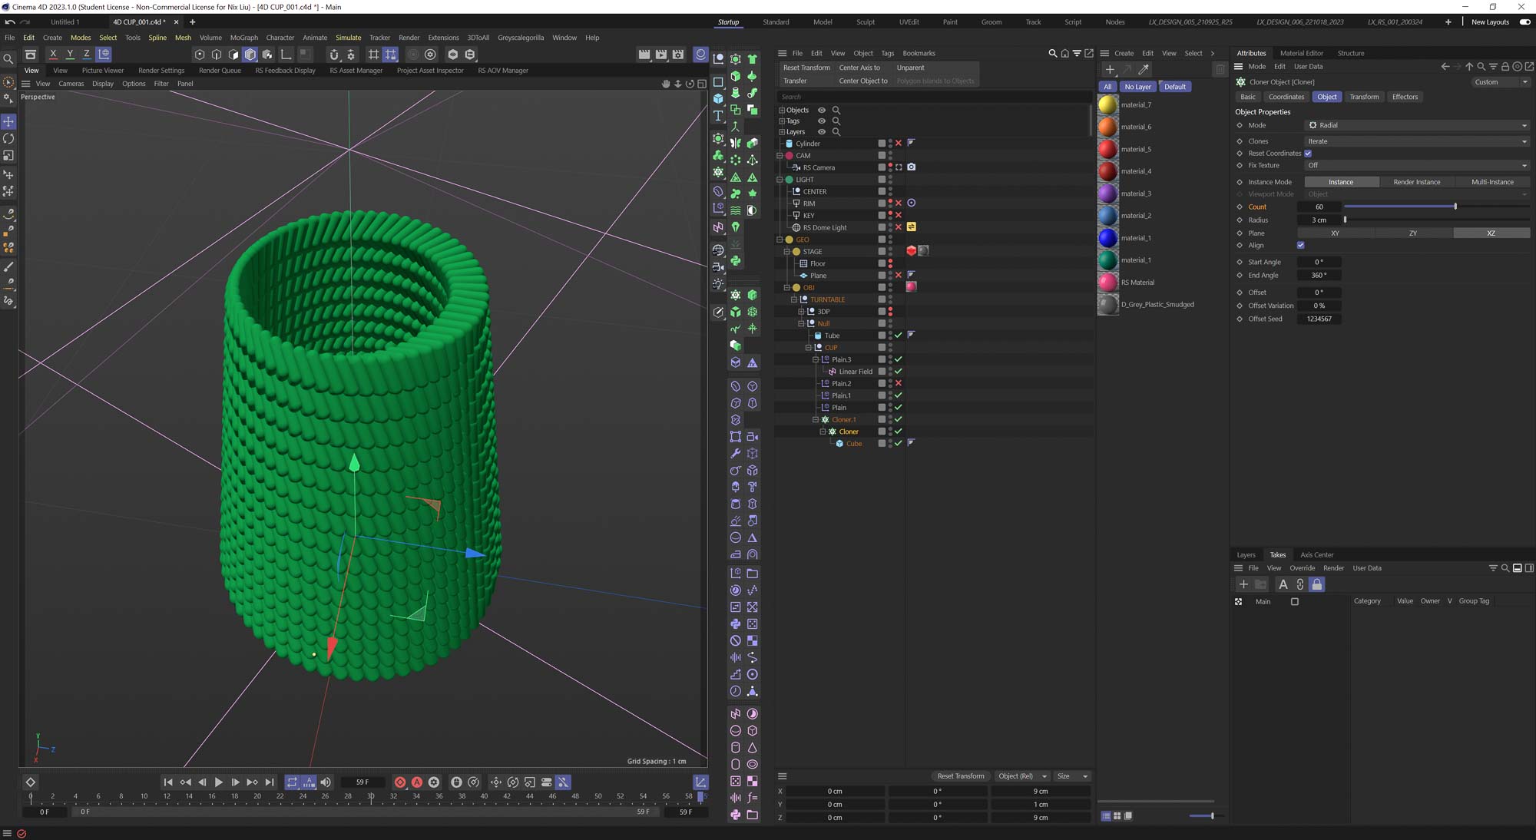Collapse the CUP null in object tree
The width and height of the screenshot is (1536, 840).
point(808,348)
